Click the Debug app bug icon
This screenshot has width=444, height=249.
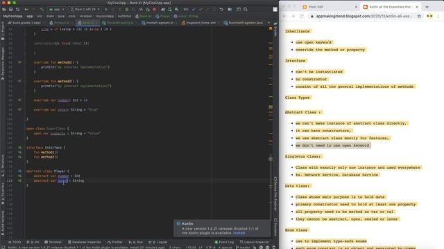tap(127, 9)
